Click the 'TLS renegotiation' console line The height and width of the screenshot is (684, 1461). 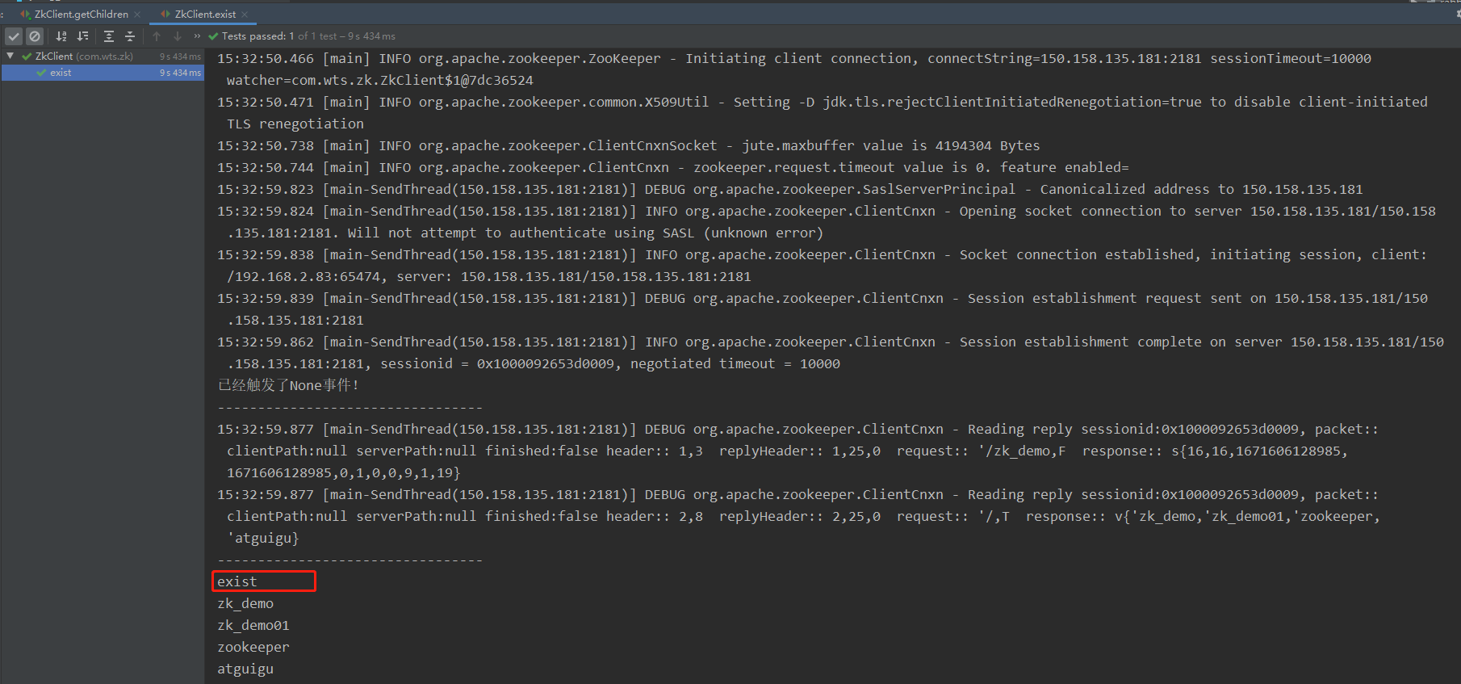click(295, 124)
